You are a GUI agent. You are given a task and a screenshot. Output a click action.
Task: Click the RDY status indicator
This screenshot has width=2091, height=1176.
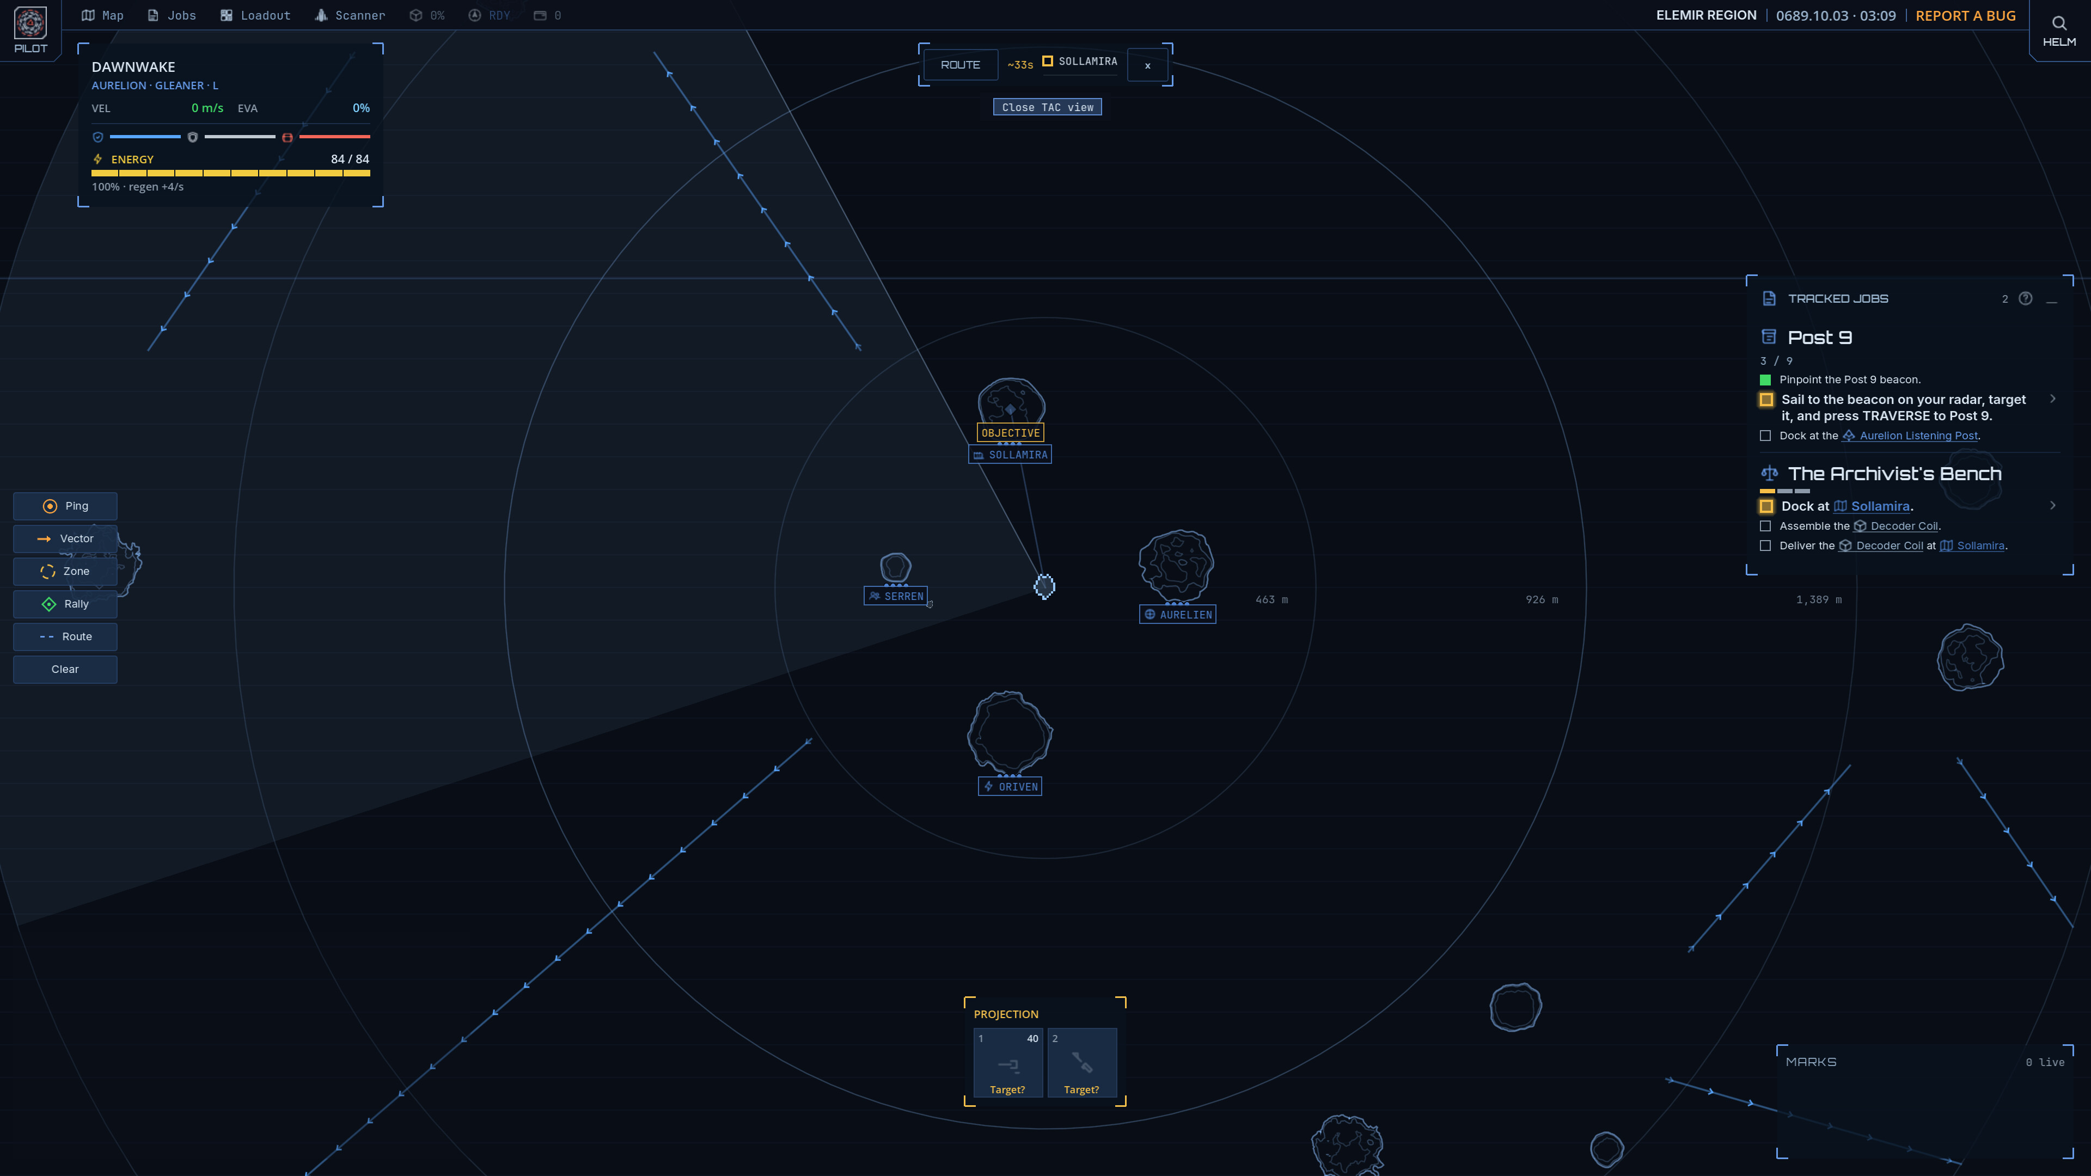pyautogui.click(x=490, y=15)
